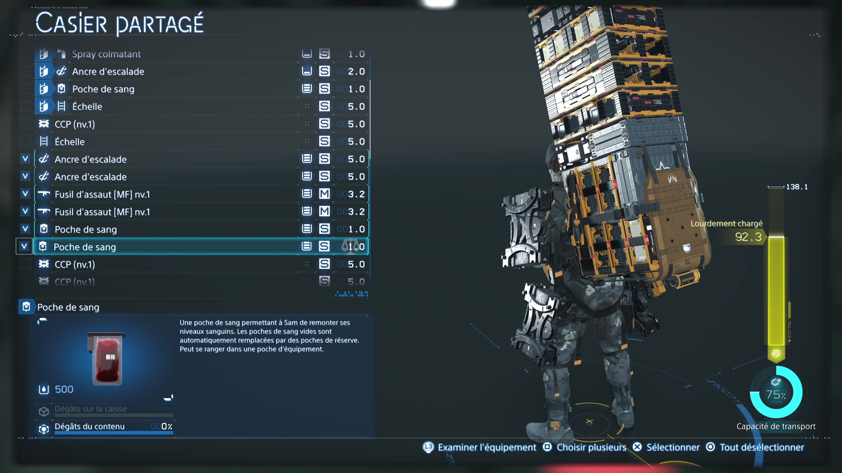Image resolution: width=842 pixels, height=473 pixels.
Task: Click the Dégâts sur la caisse progress bar
Action: (114, 415)
